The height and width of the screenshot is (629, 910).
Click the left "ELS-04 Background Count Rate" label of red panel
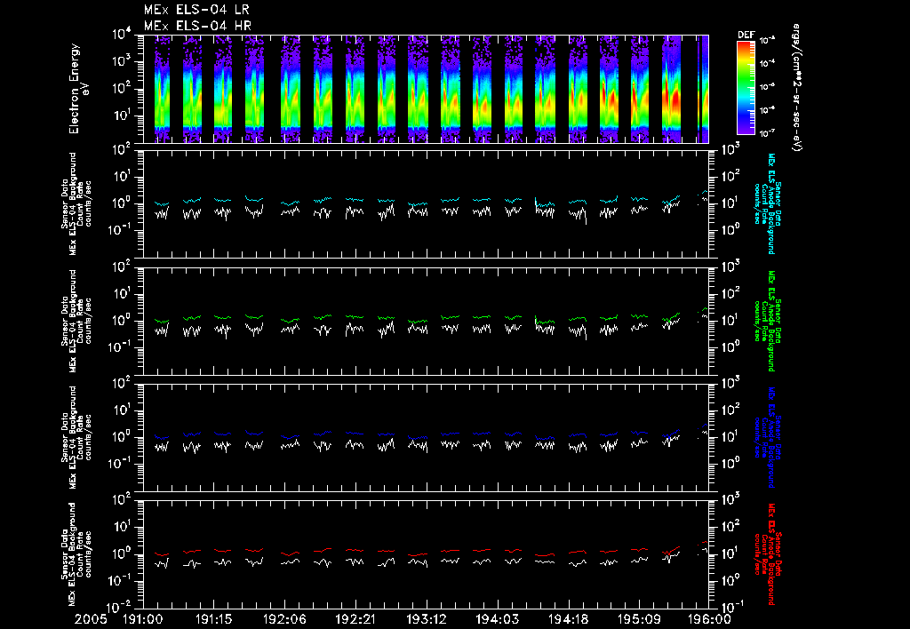tap(76, 554)
